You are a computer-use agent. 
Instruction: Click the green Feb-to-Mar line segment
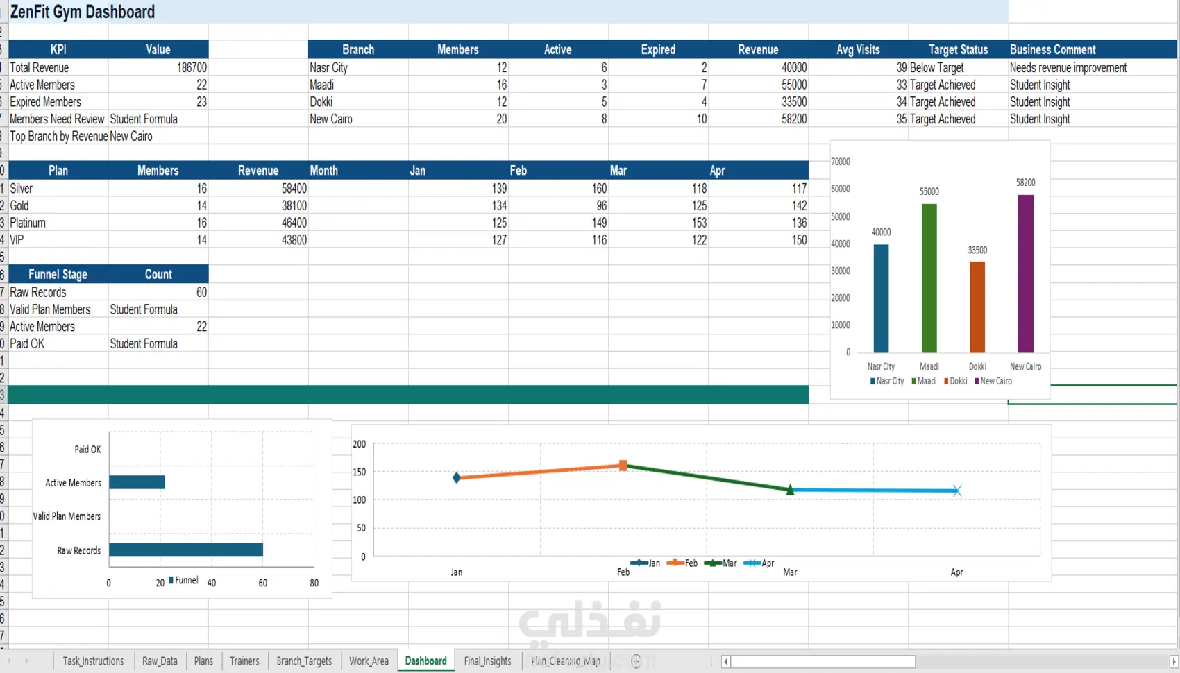(707, 477)
